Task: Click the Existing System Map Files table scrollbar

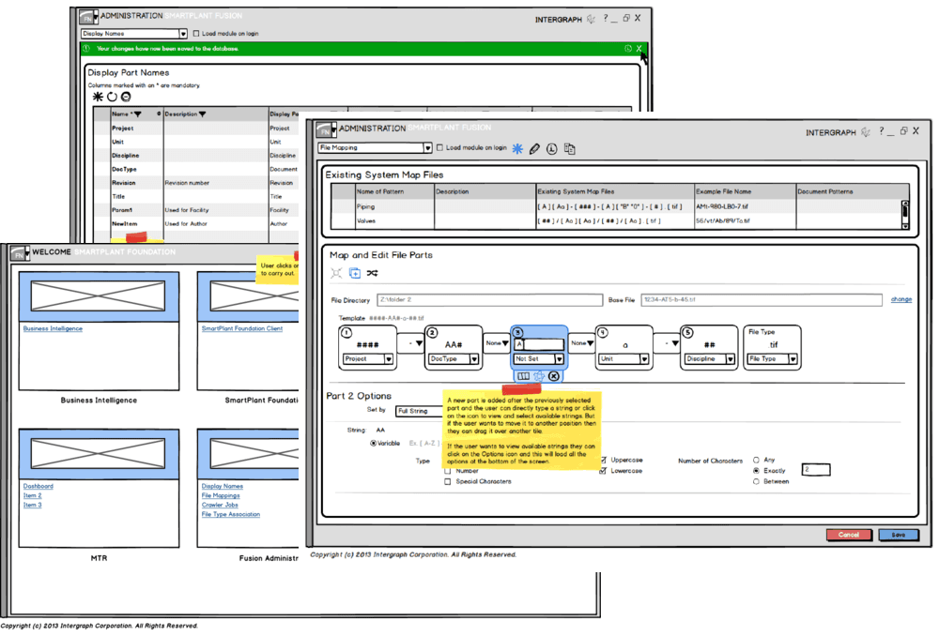Action: 905,214
